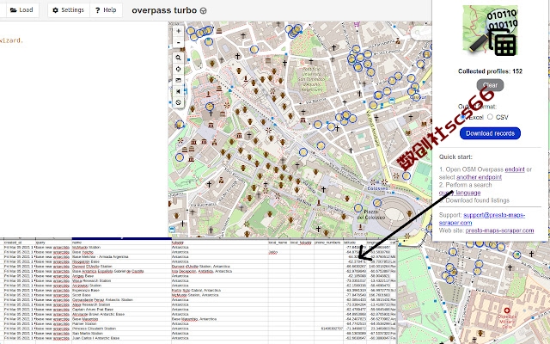Screen dimensions: 550x344
Task: Open the query language link
Action: tap(460, 193)
